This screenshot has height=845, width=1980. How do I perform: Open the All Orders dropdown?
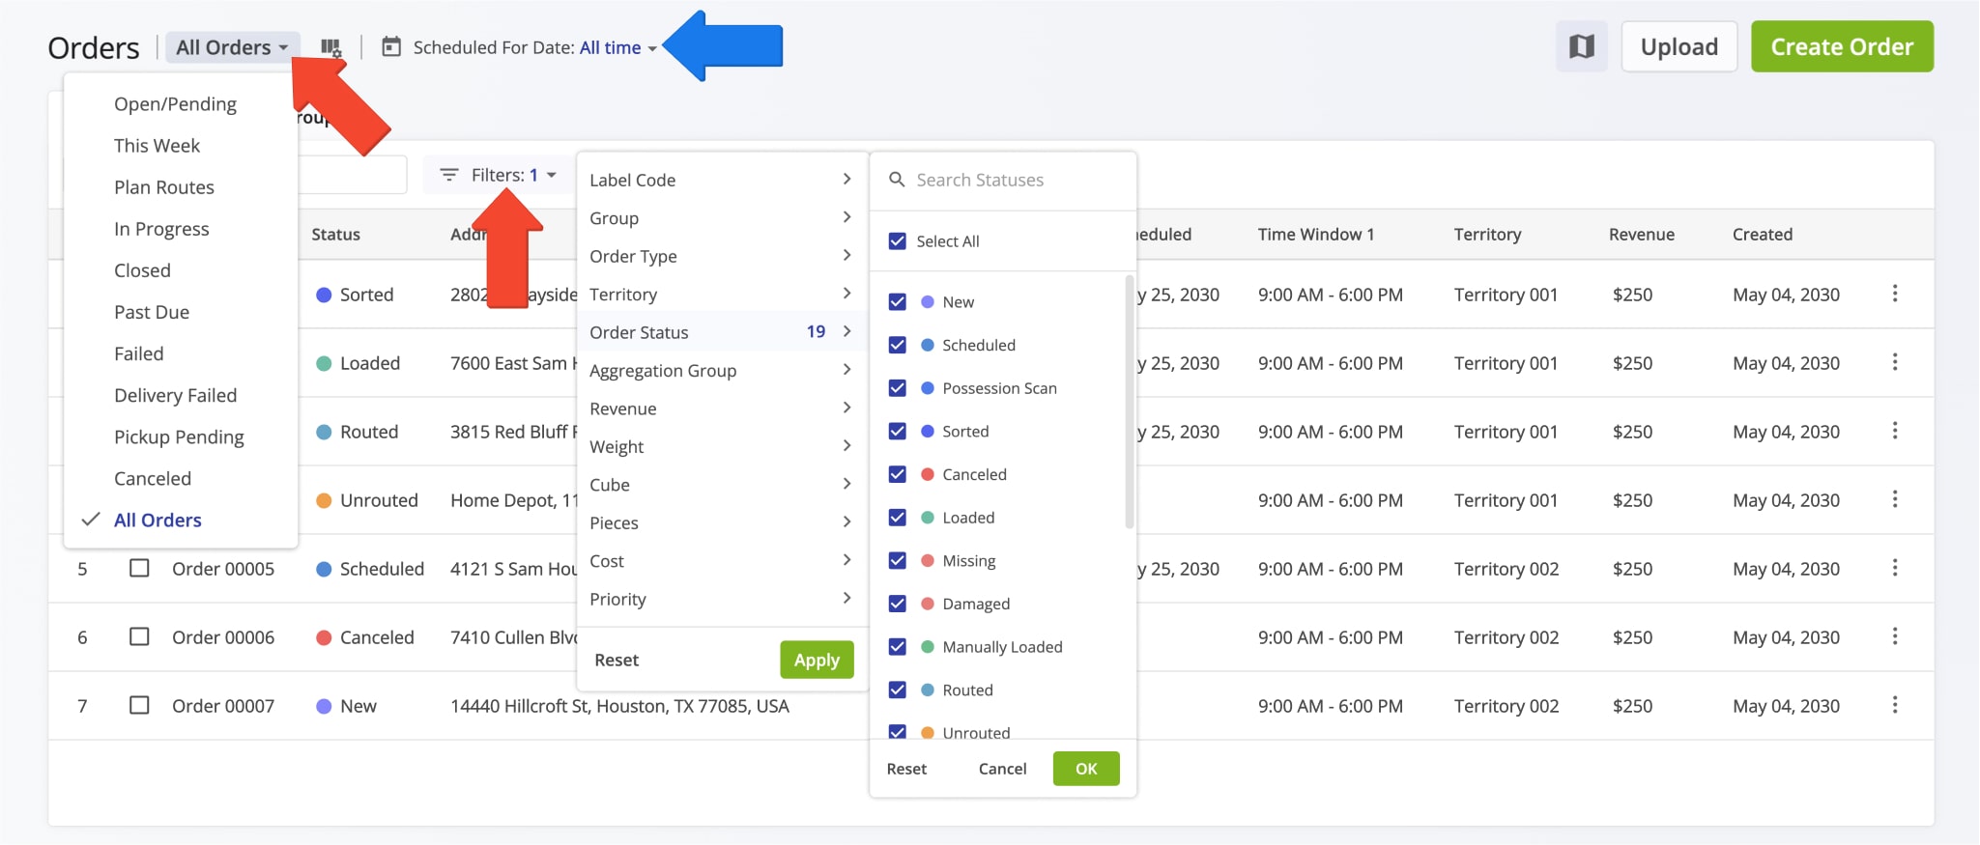(232, 47)
